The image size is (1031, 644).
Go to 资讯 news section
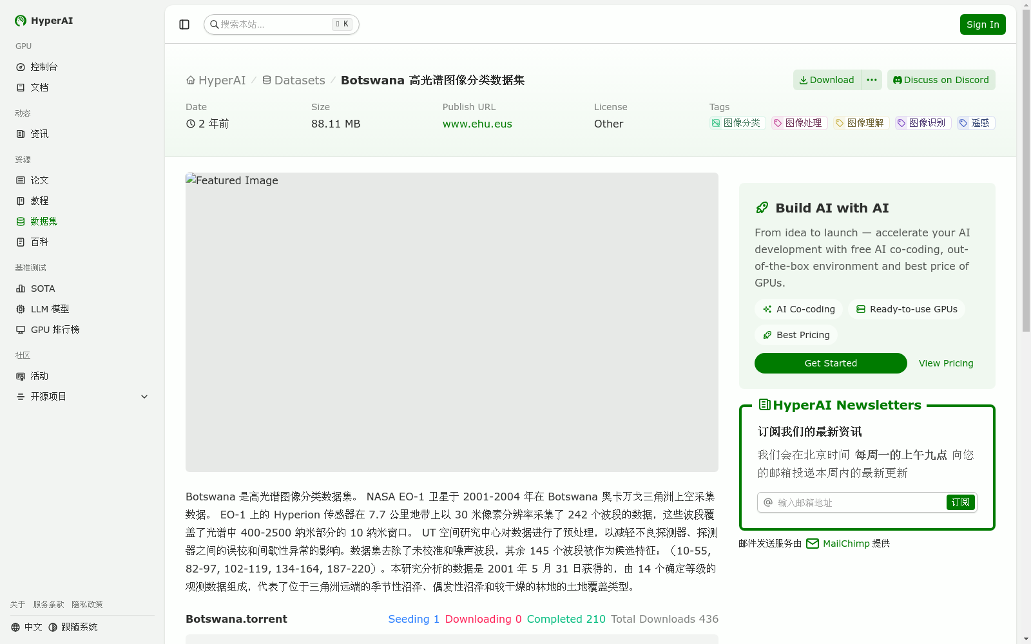82,134
